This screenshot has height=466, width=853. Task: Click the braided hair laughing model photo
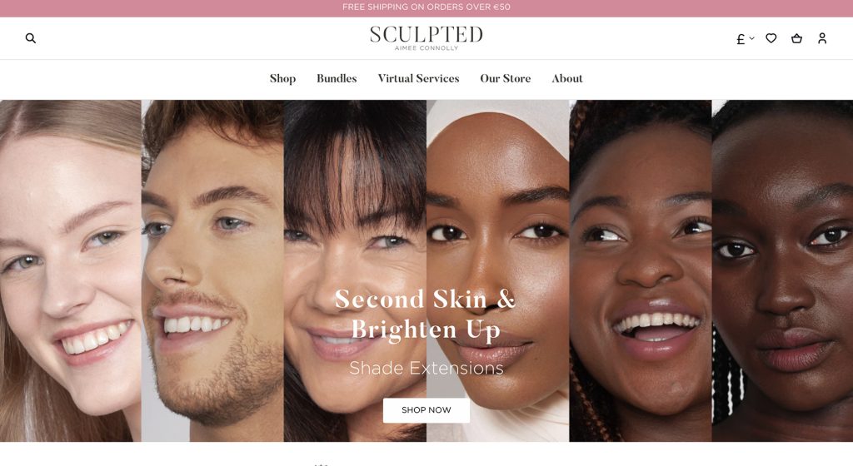(x=641, y=270)
